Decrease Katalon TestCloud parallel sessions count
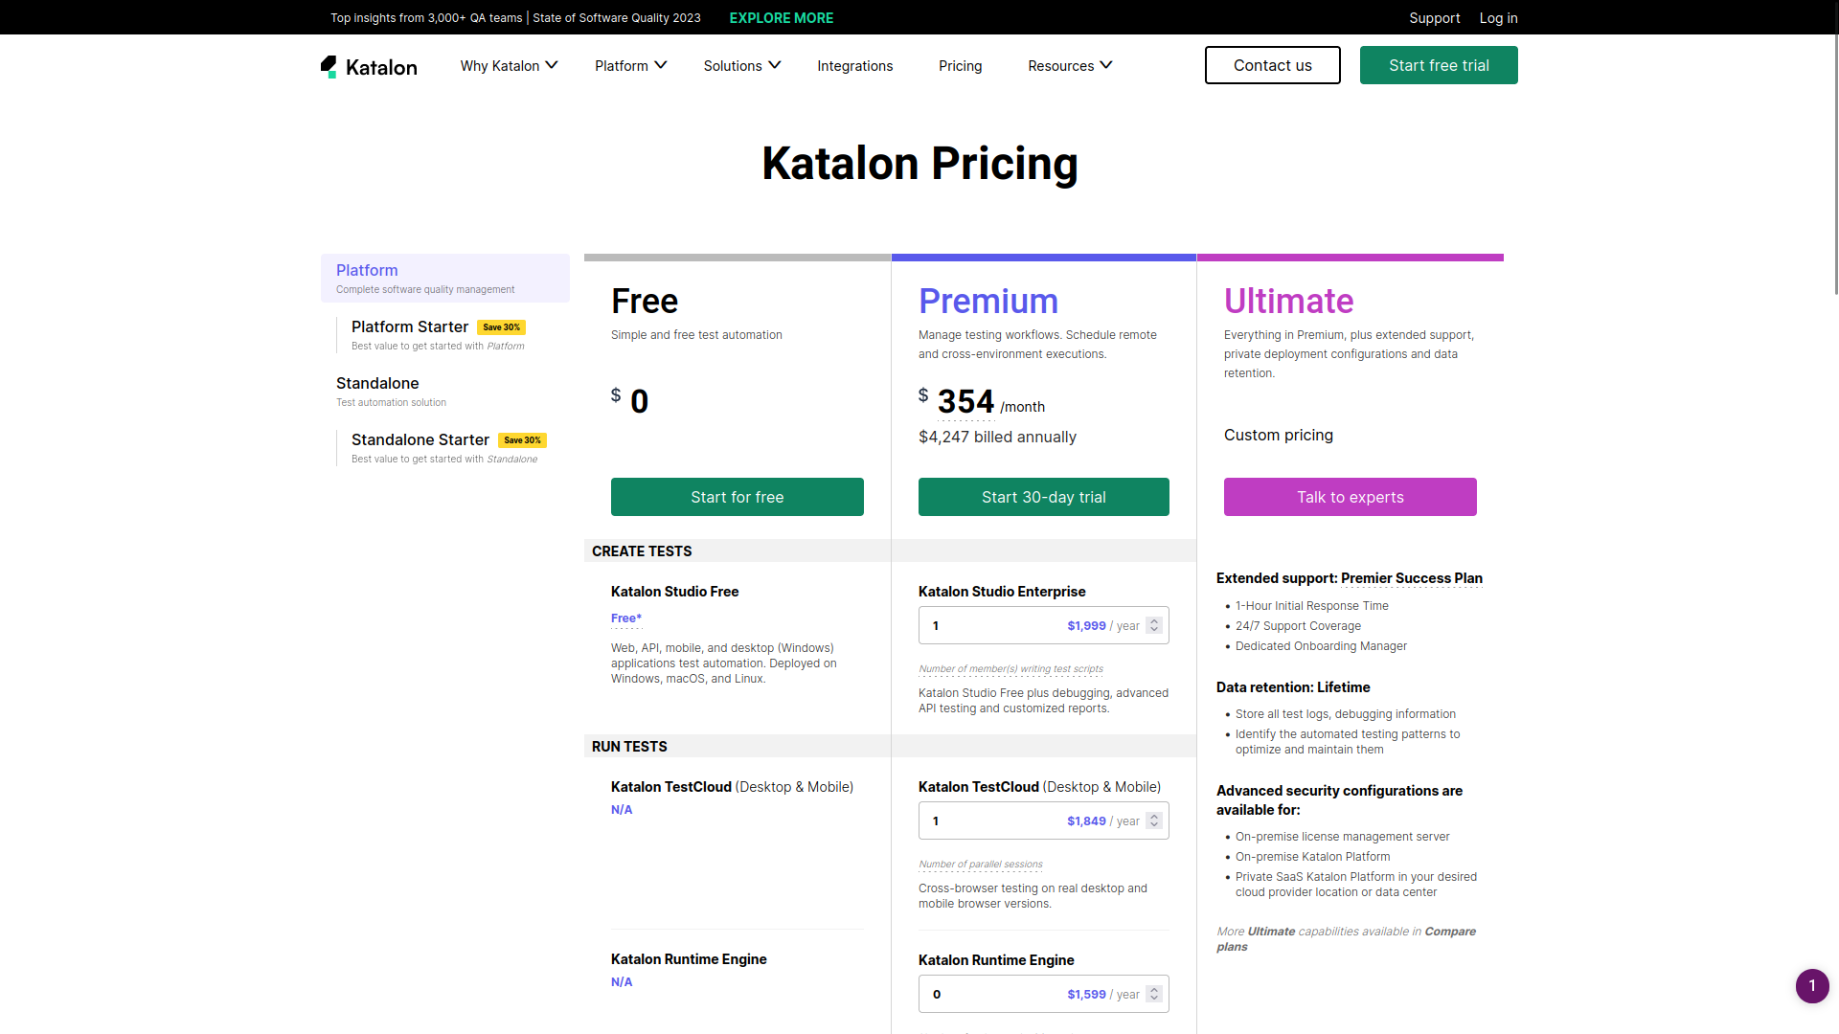This screenshot has height=1034, width=1839. (1153, 826)
